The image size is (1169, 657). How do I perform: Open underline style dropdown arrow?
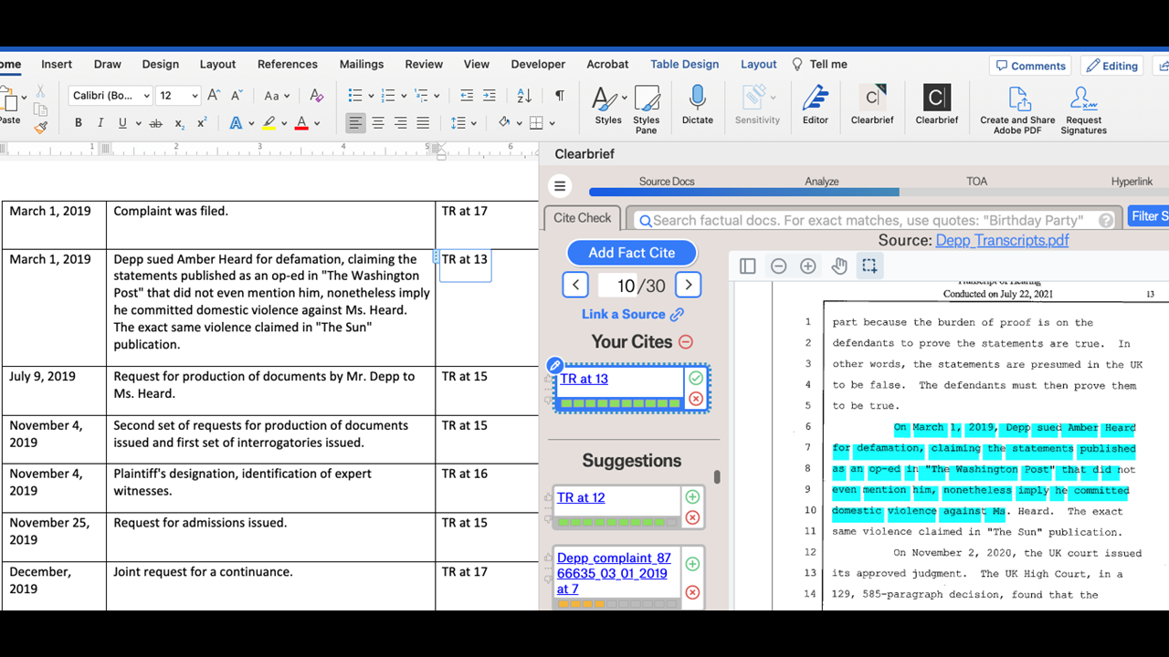point(139,124)
